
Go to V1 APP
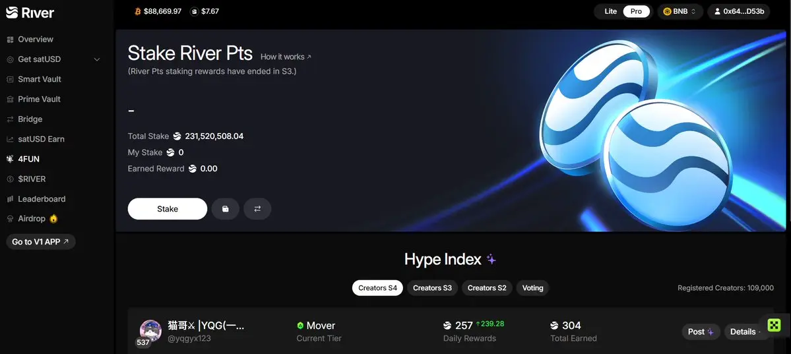coord(40,241)
